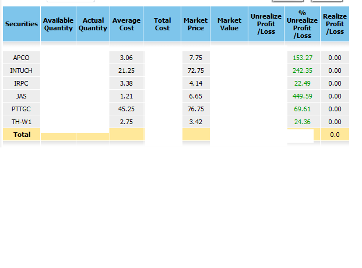Select the Total Cost column header
362x268 pixels.
162,24
